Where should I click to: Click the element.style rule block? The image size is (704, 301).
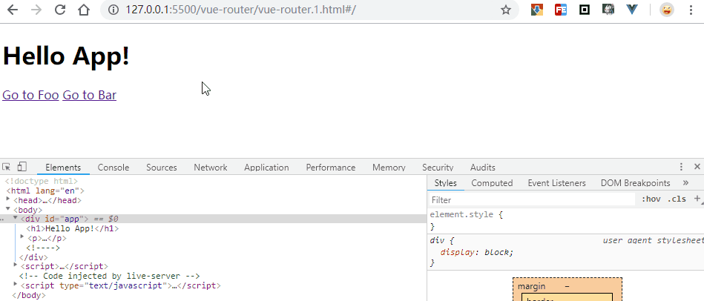[565, 220]
